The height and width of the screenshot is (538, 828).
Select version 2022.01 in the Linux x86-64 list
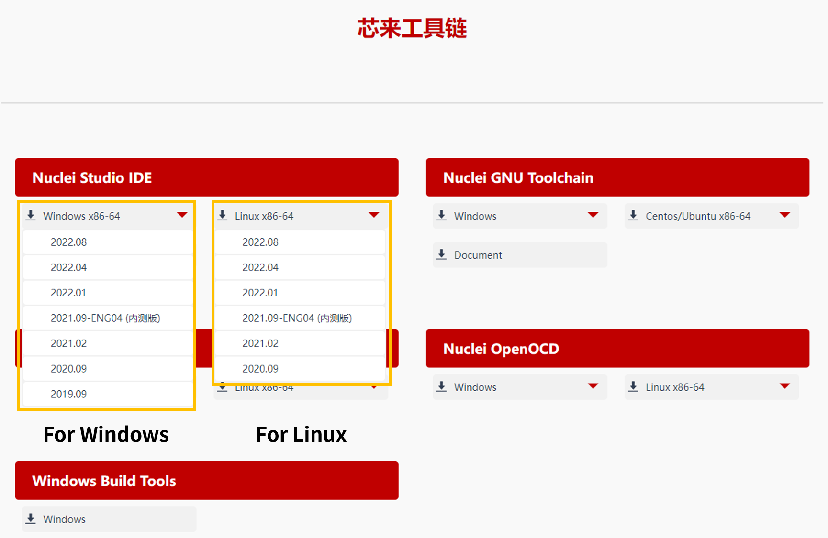[x=300, y=293]
